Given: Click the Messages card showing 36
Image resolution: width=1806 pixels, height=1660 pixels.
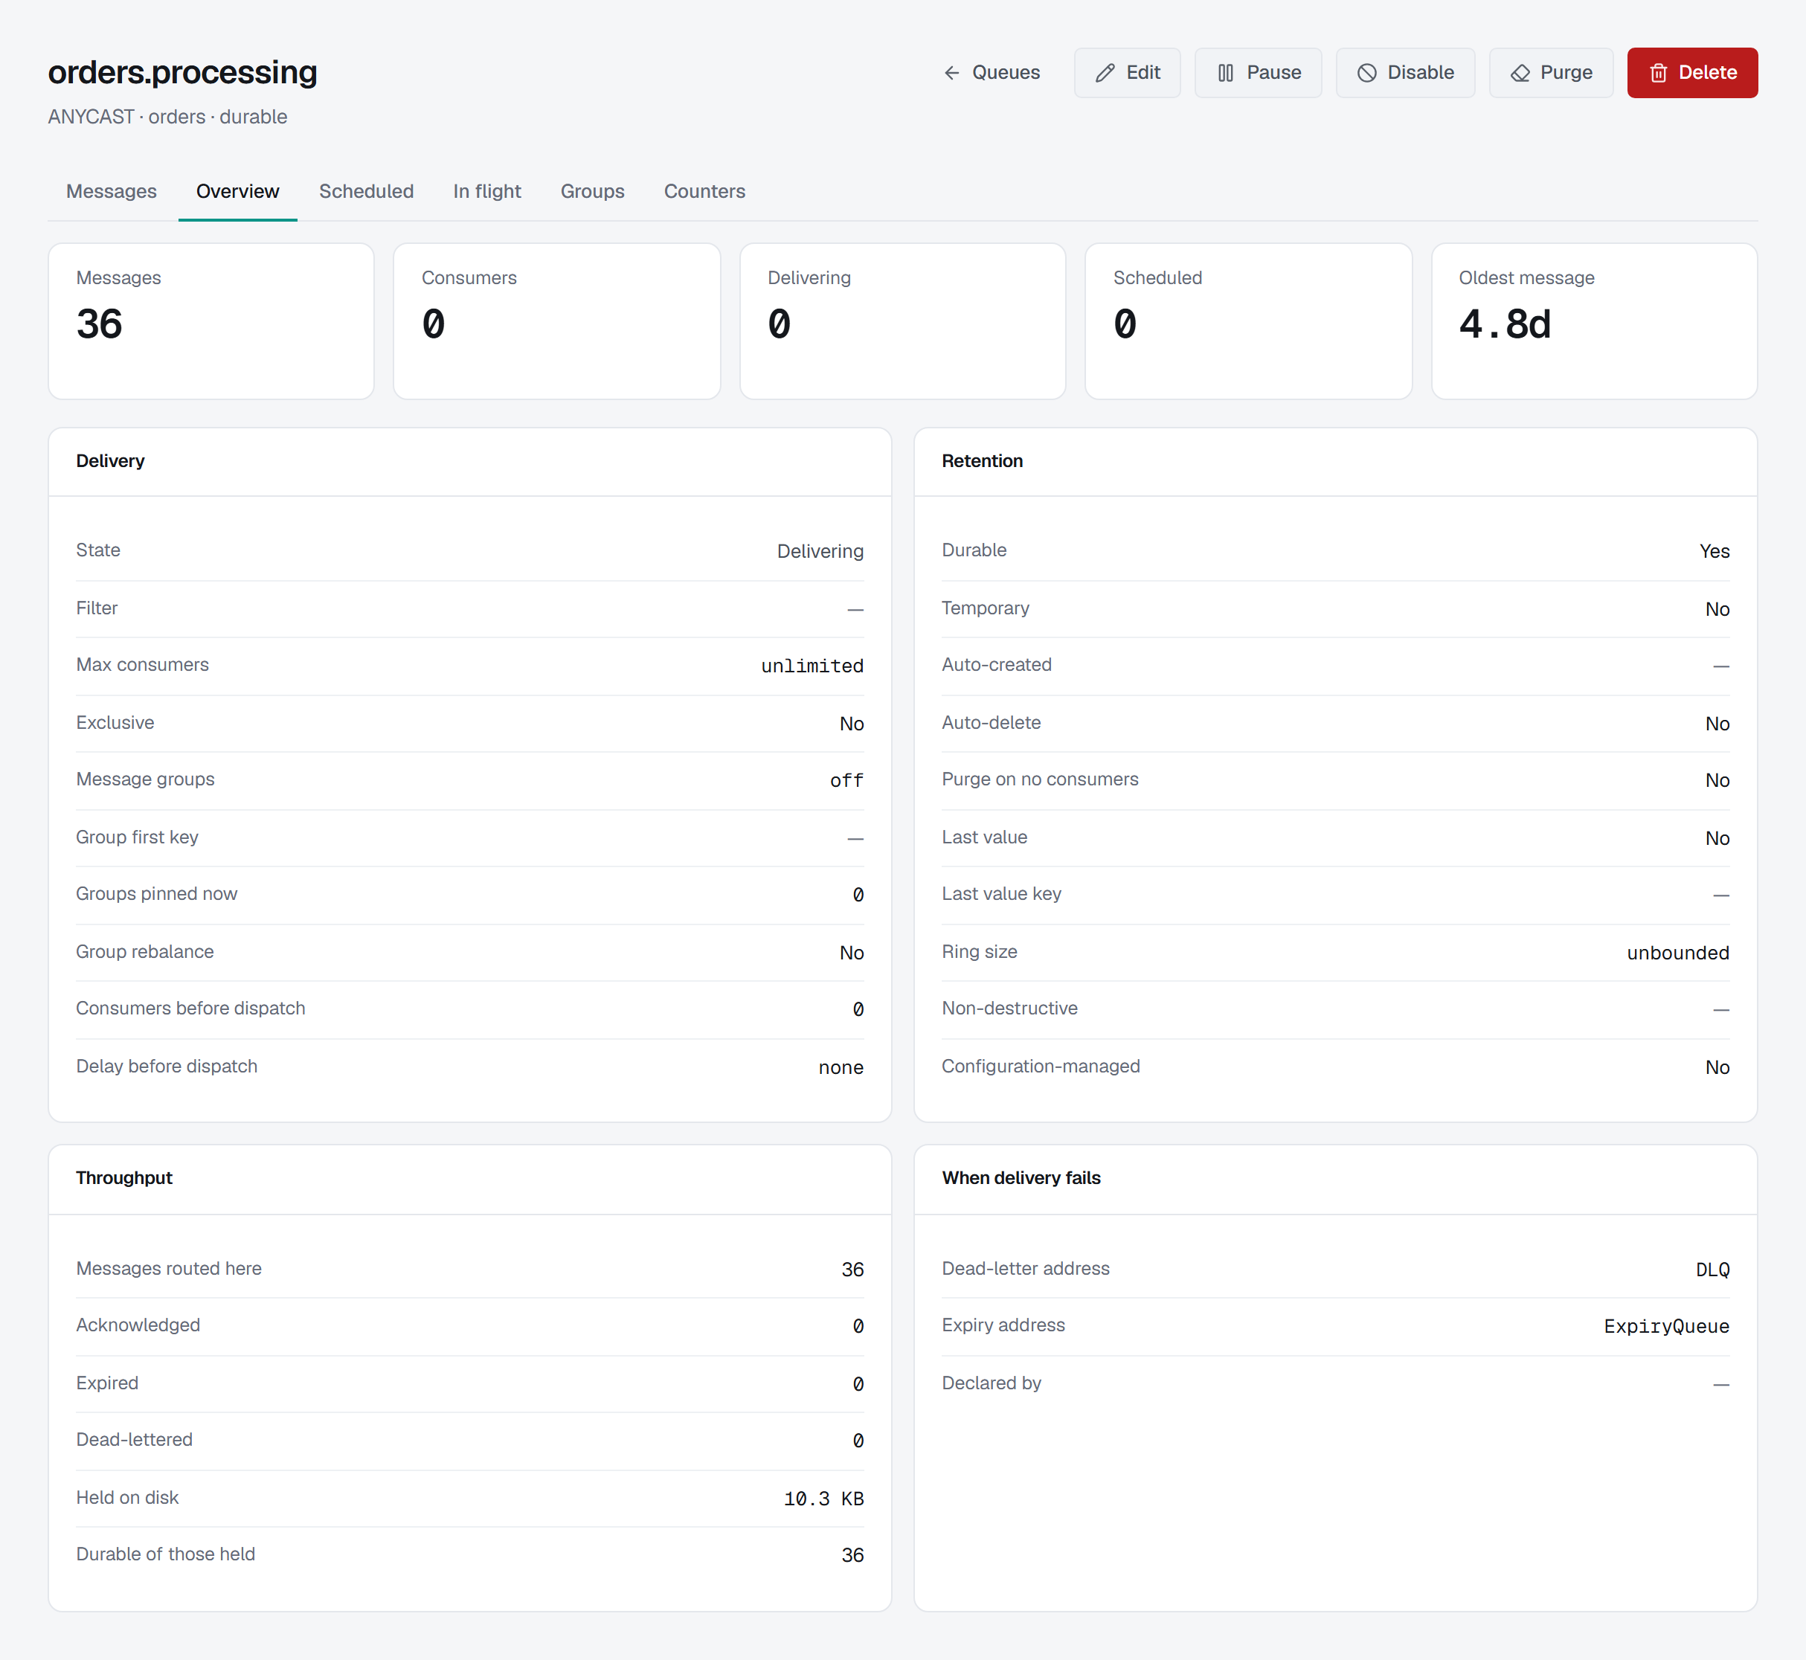Looking at the screenshot, I should (x=211, y=321).
